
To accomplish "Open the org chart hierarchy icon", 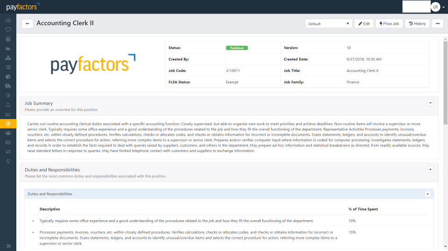I will coord(8,58).
